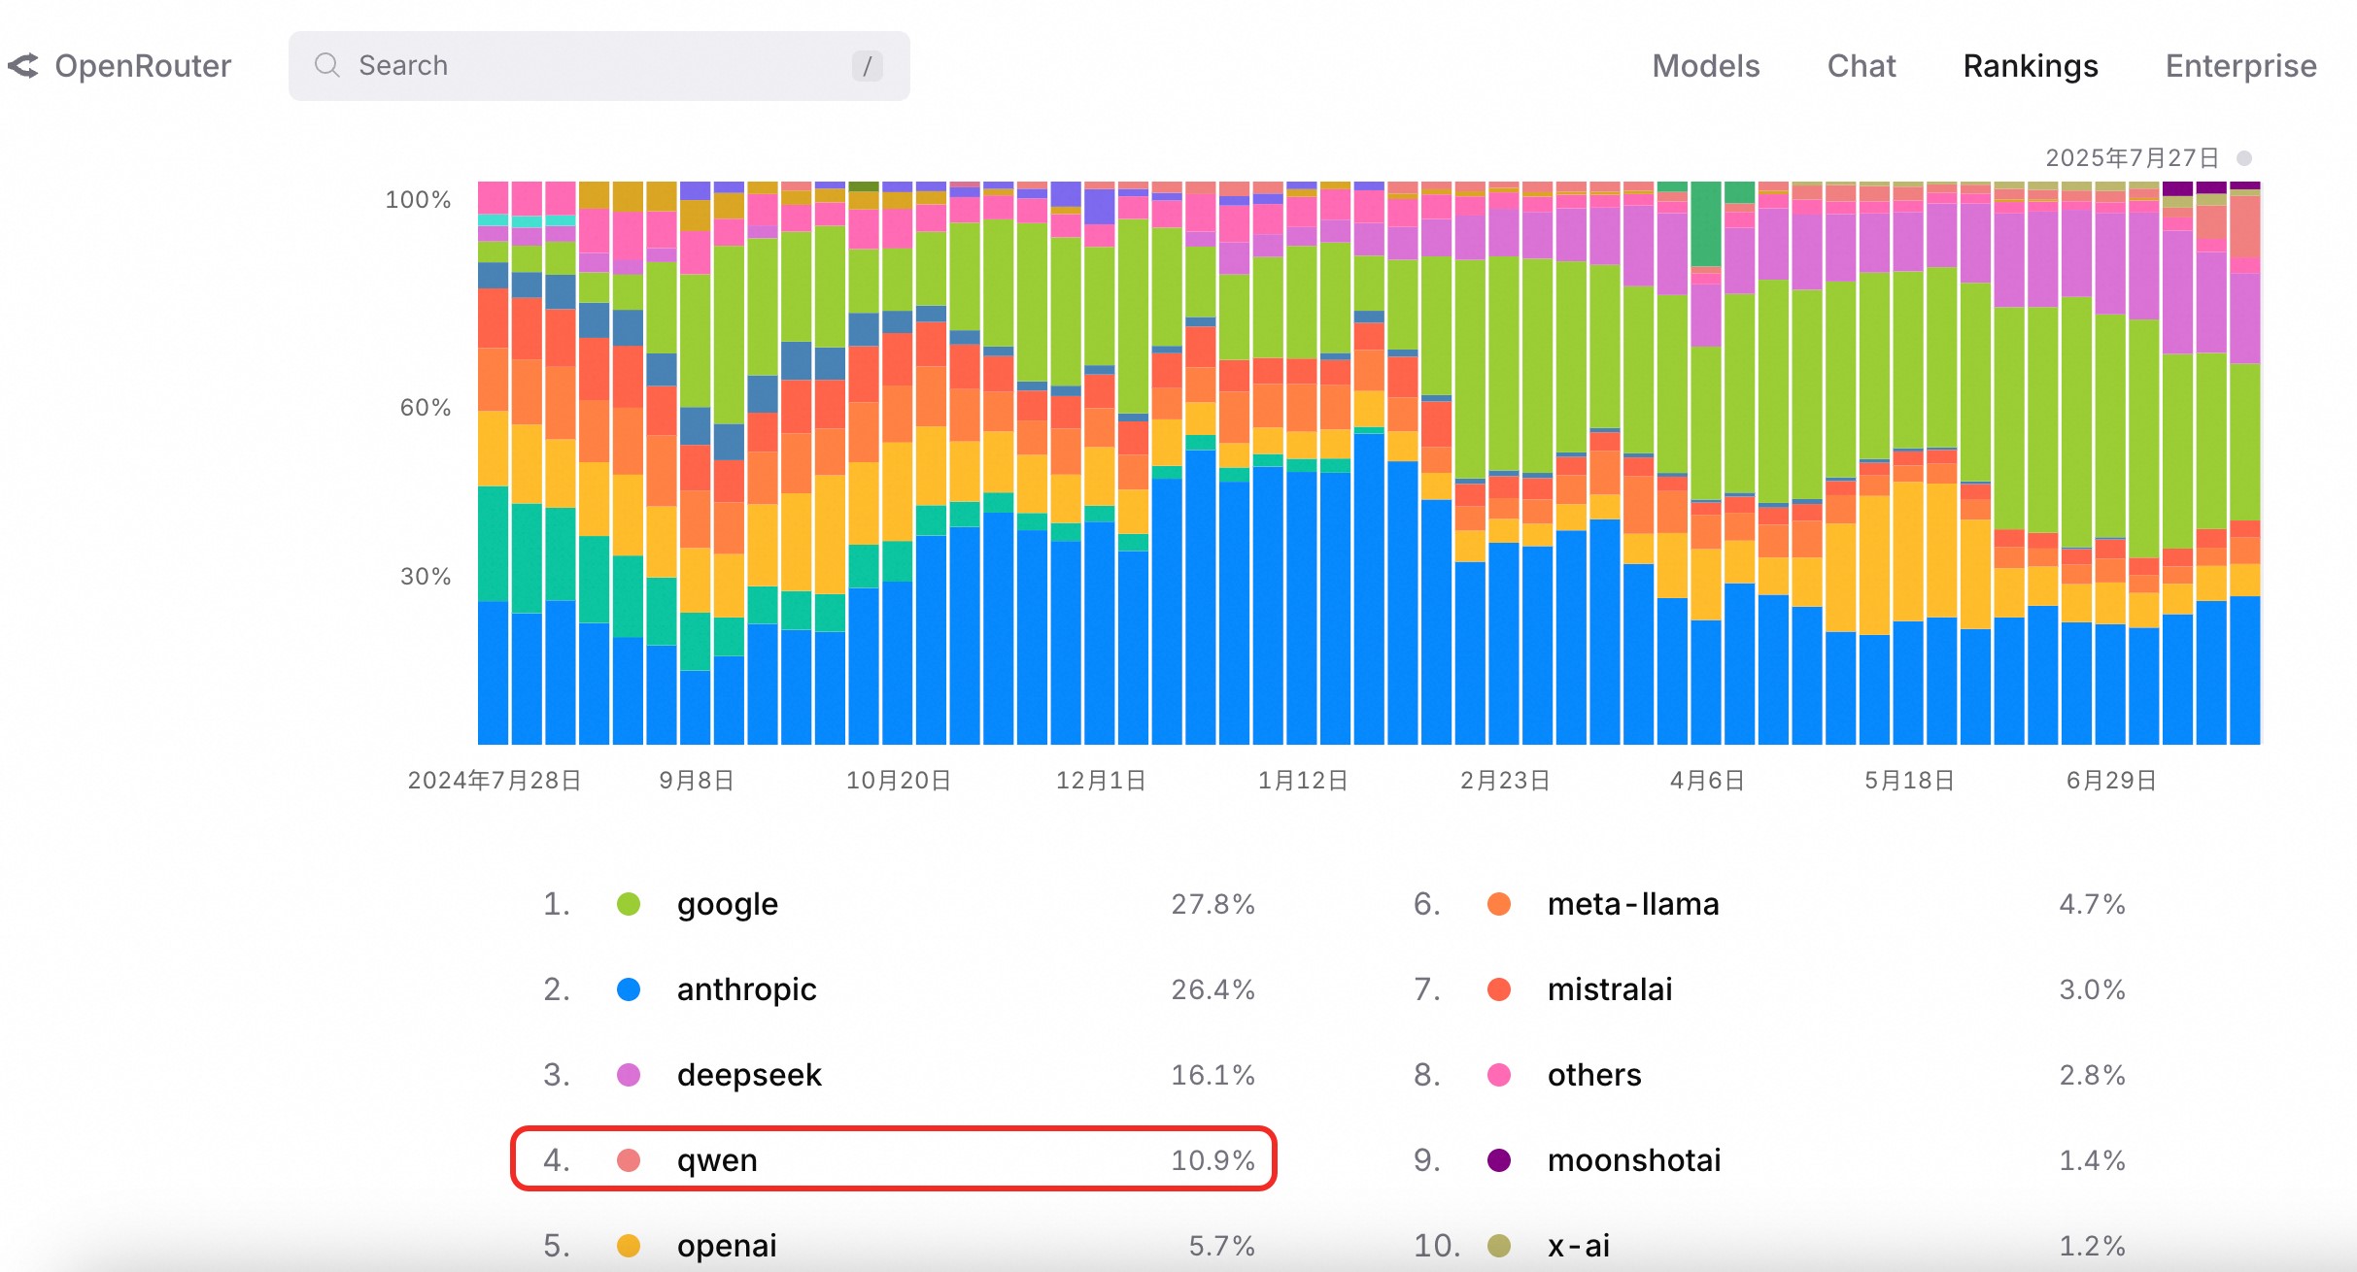Click the yellow openai legend dot
This screenshot has width=2357, height=1272.
pyautogui.click(x=629, y=1246)
